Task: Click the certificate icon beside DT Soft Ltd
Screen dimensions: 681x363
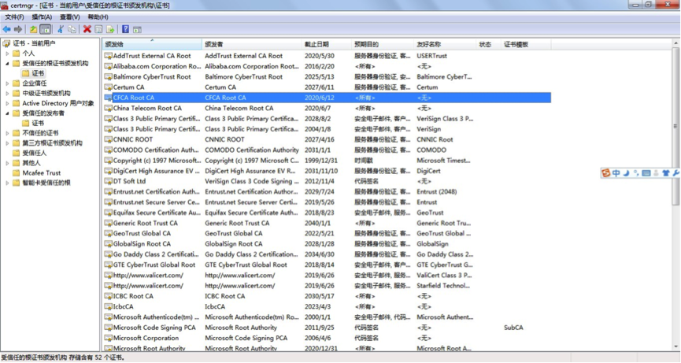Action: [x=108, y=181]
